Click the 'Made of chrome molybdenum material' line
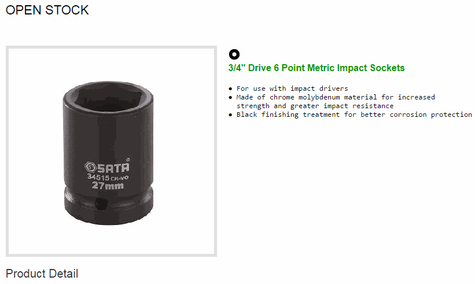475x284 pixels. [336, 97]
